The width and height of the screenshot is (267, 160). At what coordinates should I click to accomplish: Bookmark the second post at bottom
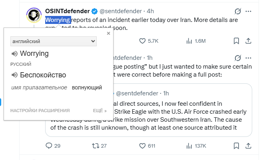236,146
